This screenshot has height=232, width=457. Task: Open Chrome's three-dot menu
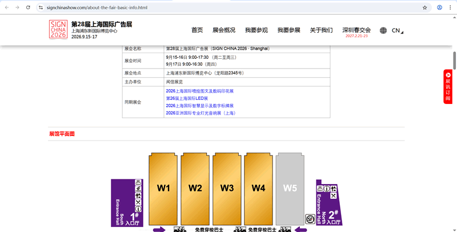coord(450,7)
